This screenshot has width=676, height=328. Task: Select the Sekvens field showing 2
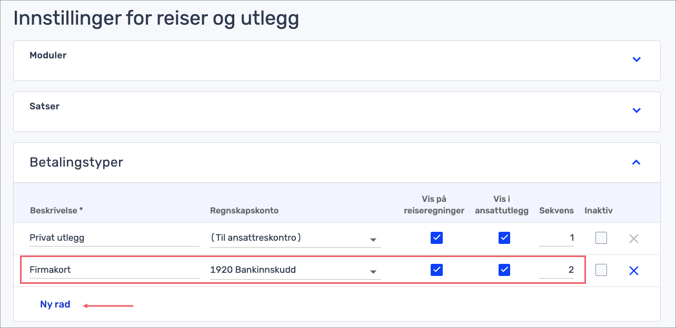557,270
